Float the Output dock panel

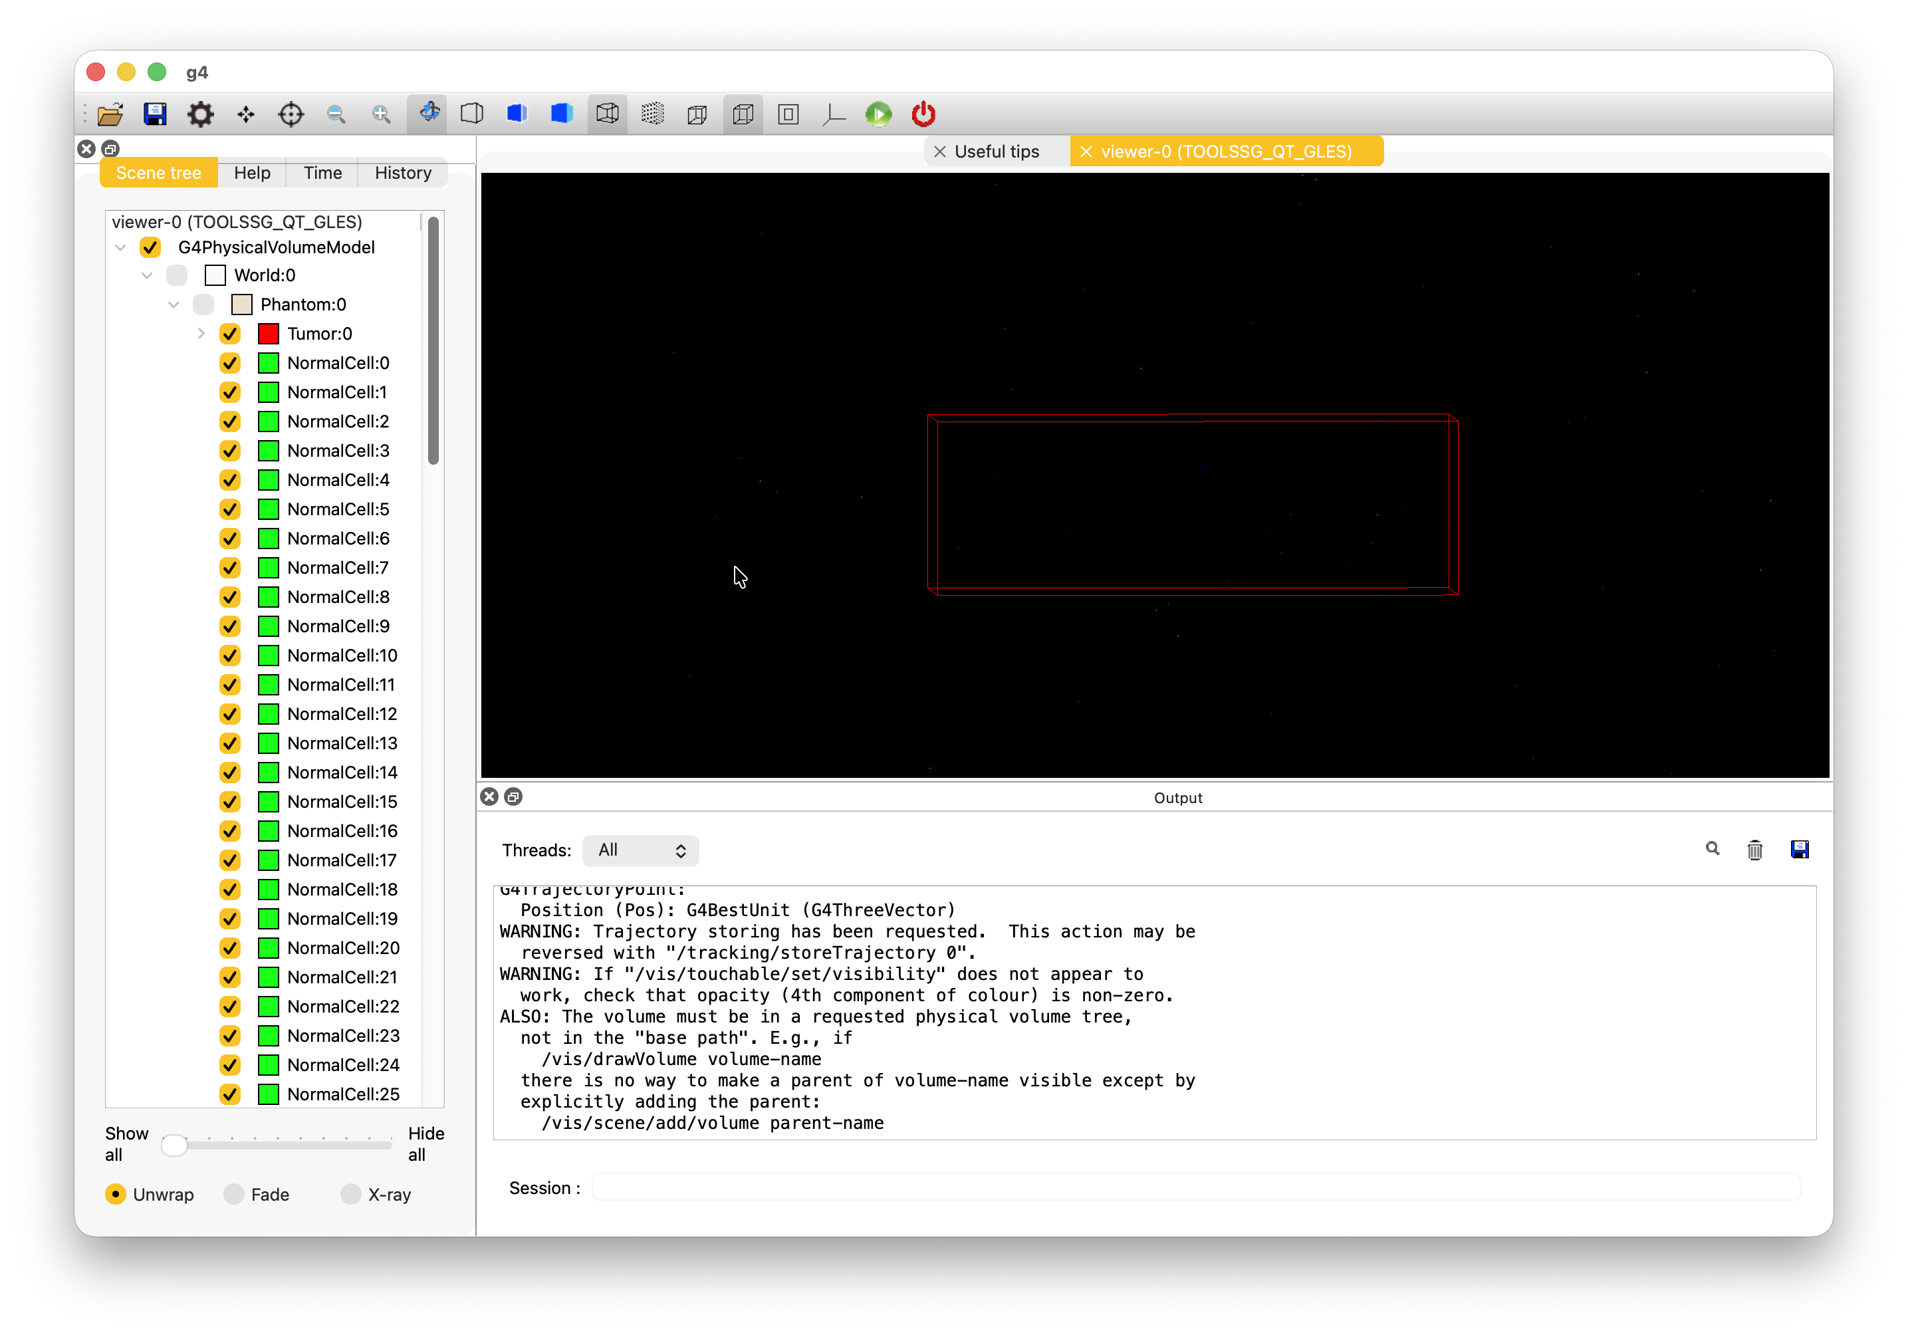pyautogui.click(x=513, y=796)
